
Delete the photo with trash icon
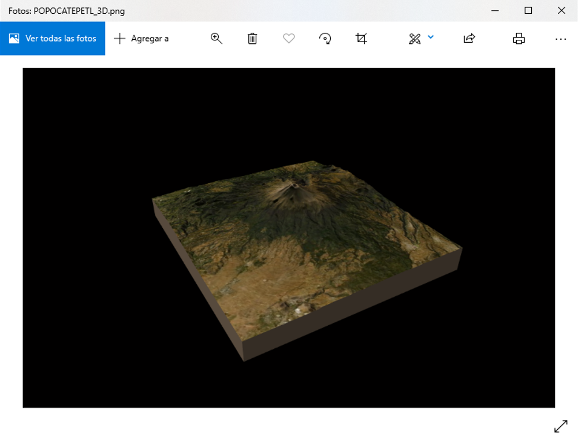pyautogui.click(x=252, y=39)
